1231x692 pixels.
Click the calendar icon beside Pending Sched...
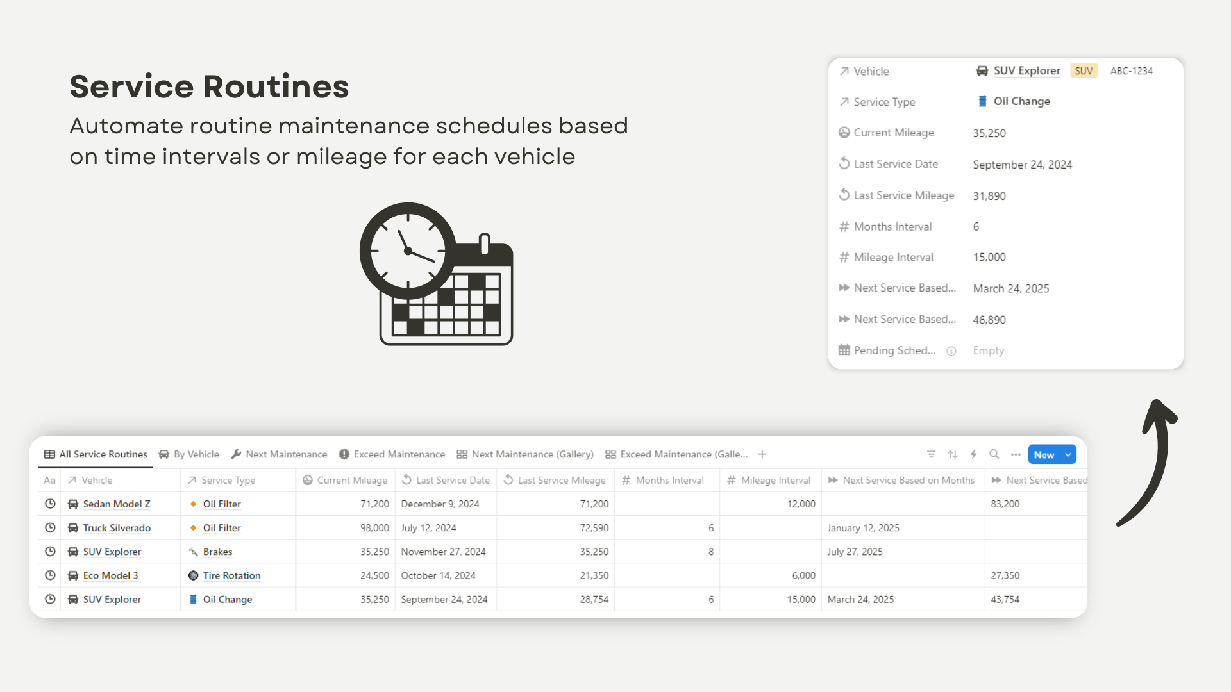pos(844,350)
